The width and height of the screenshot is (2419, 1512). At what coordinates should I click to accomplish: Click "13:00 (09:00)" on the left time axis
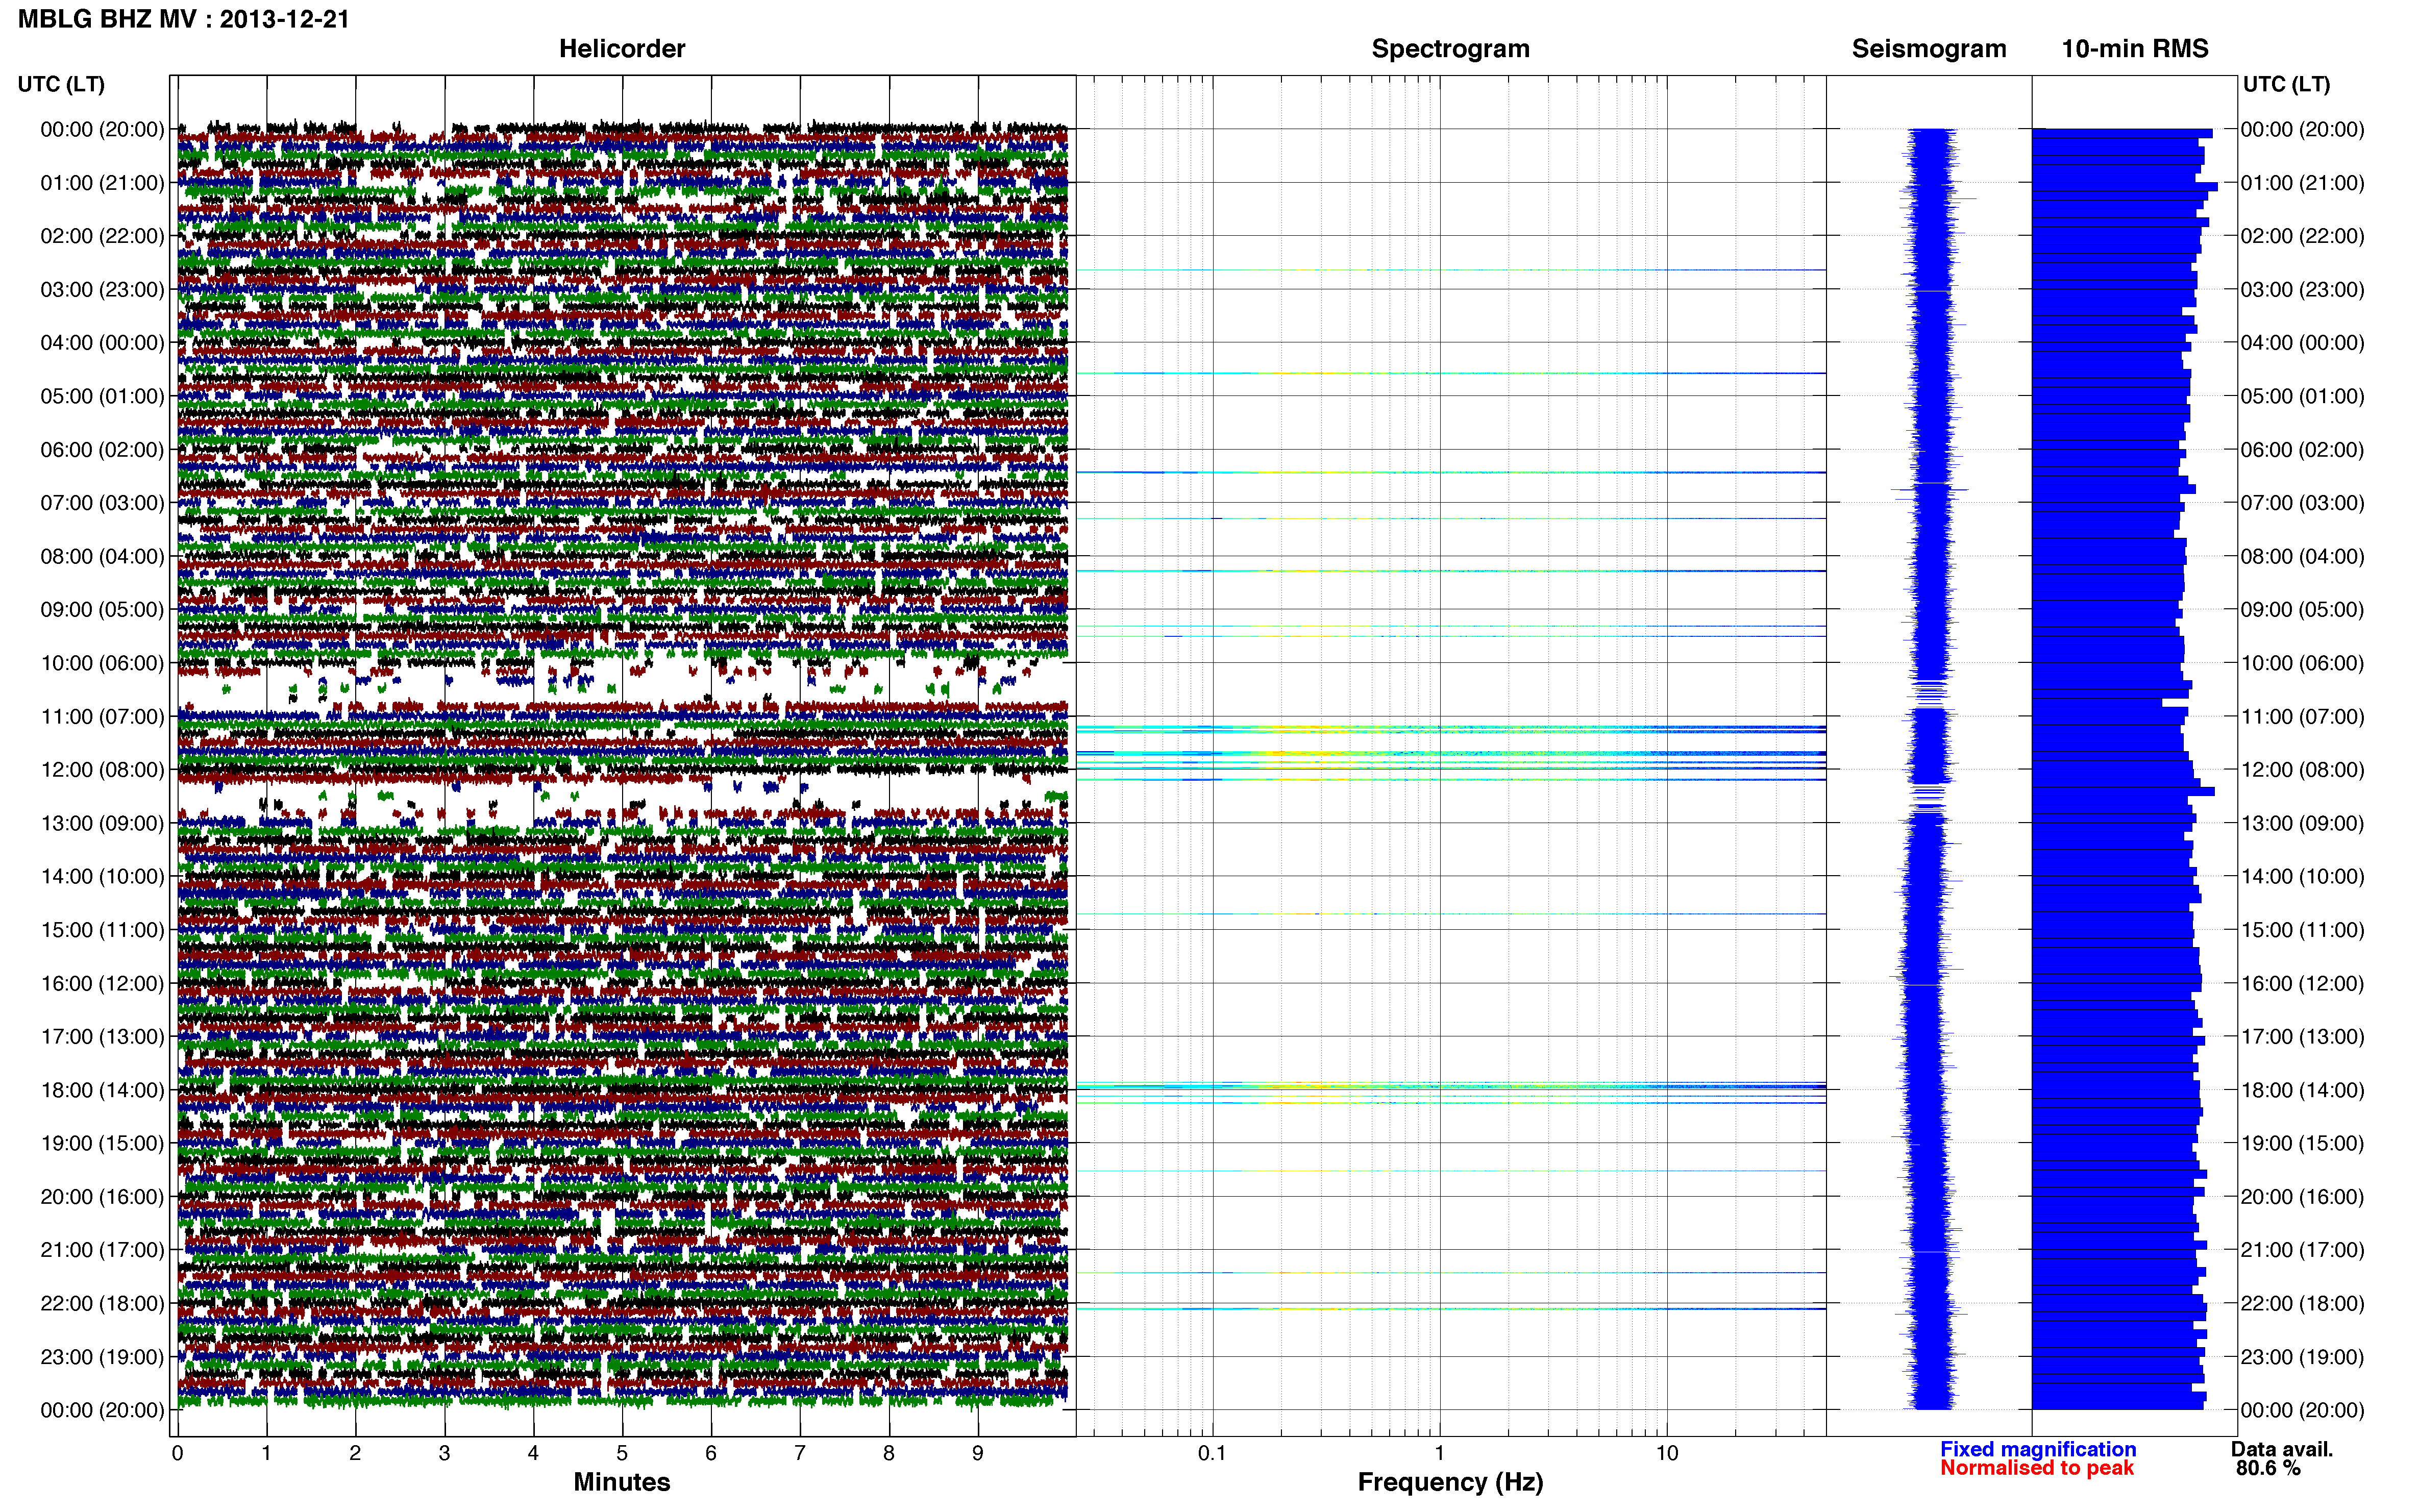[102, 823]
